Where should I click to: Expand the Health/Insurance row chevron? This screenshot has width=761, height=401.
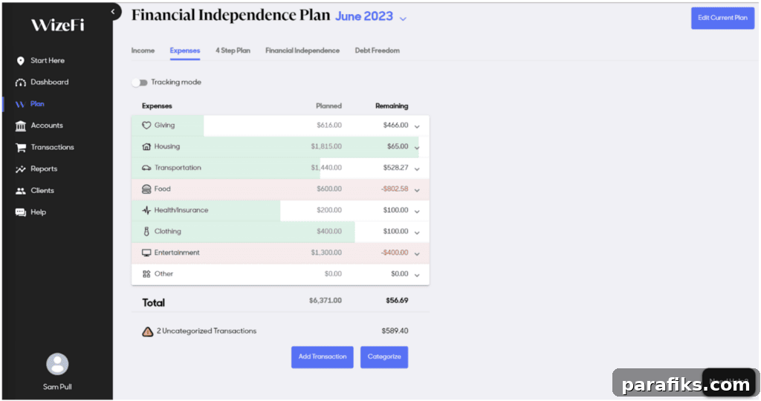(417, 212)
